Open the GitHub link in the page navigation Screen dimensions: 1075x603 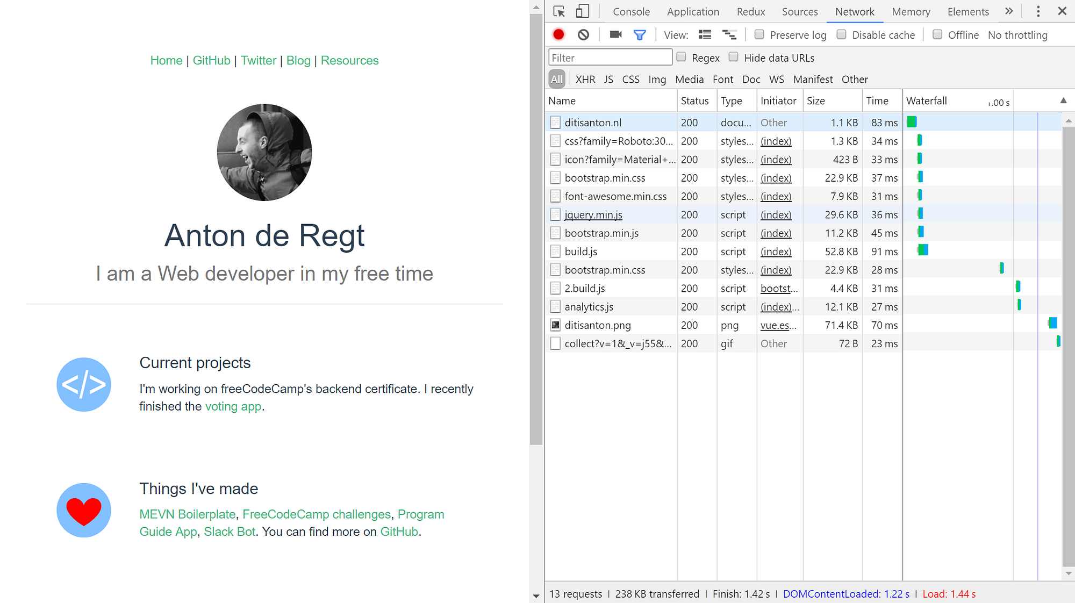[211, 61]
